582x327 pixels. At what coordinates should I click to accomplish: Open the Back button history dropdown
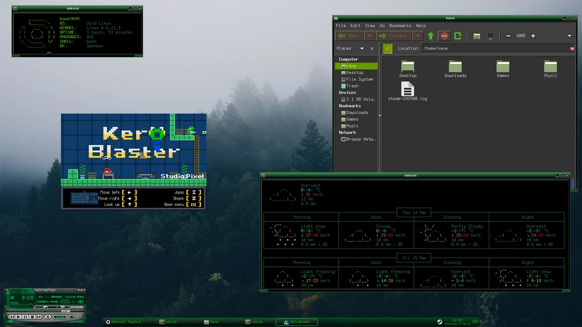(370, 35)
